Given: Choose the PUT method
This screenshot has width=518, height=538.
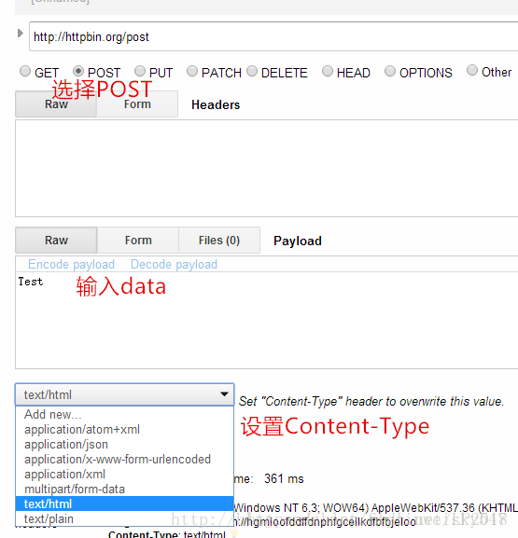Looking at the screenshot, I should (140, 71).
